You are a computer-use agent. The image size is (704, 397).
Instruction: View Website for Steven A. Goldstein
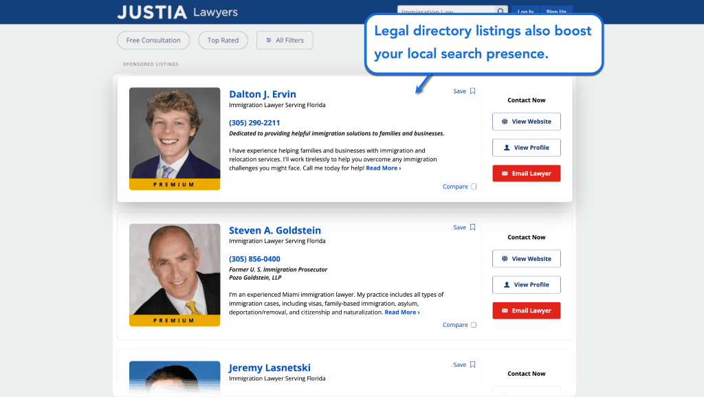[x=526, y=258]
